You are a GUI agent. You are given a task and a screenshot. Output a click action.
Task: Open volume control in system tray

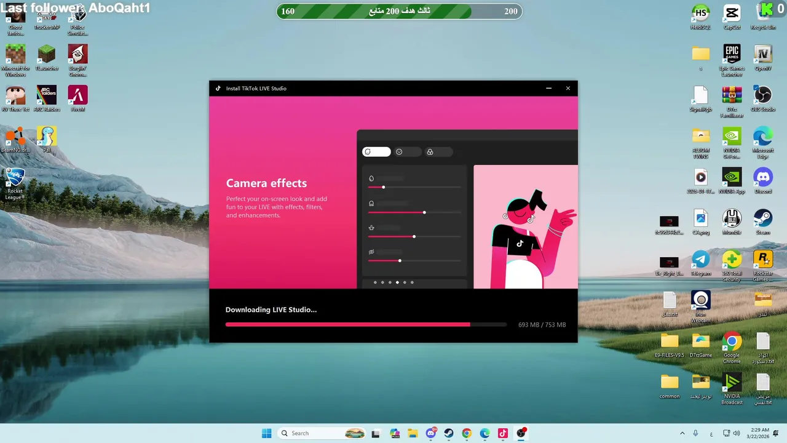tap(737, 433)
